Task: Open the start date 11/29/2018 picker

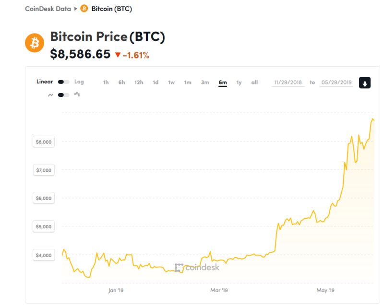Action: [288, 82]
